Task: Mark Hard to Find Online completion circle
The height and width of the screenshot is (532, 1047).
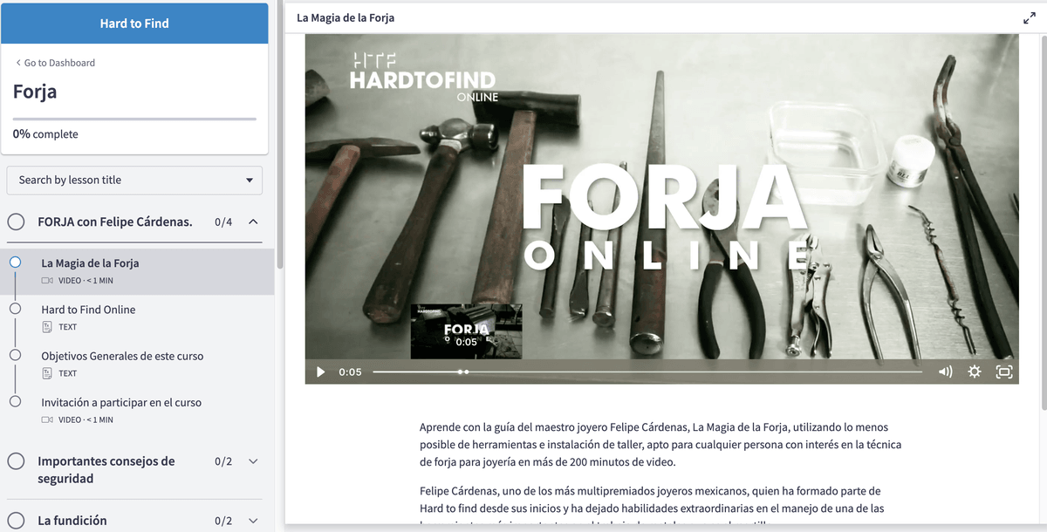Action: point(15,309)
